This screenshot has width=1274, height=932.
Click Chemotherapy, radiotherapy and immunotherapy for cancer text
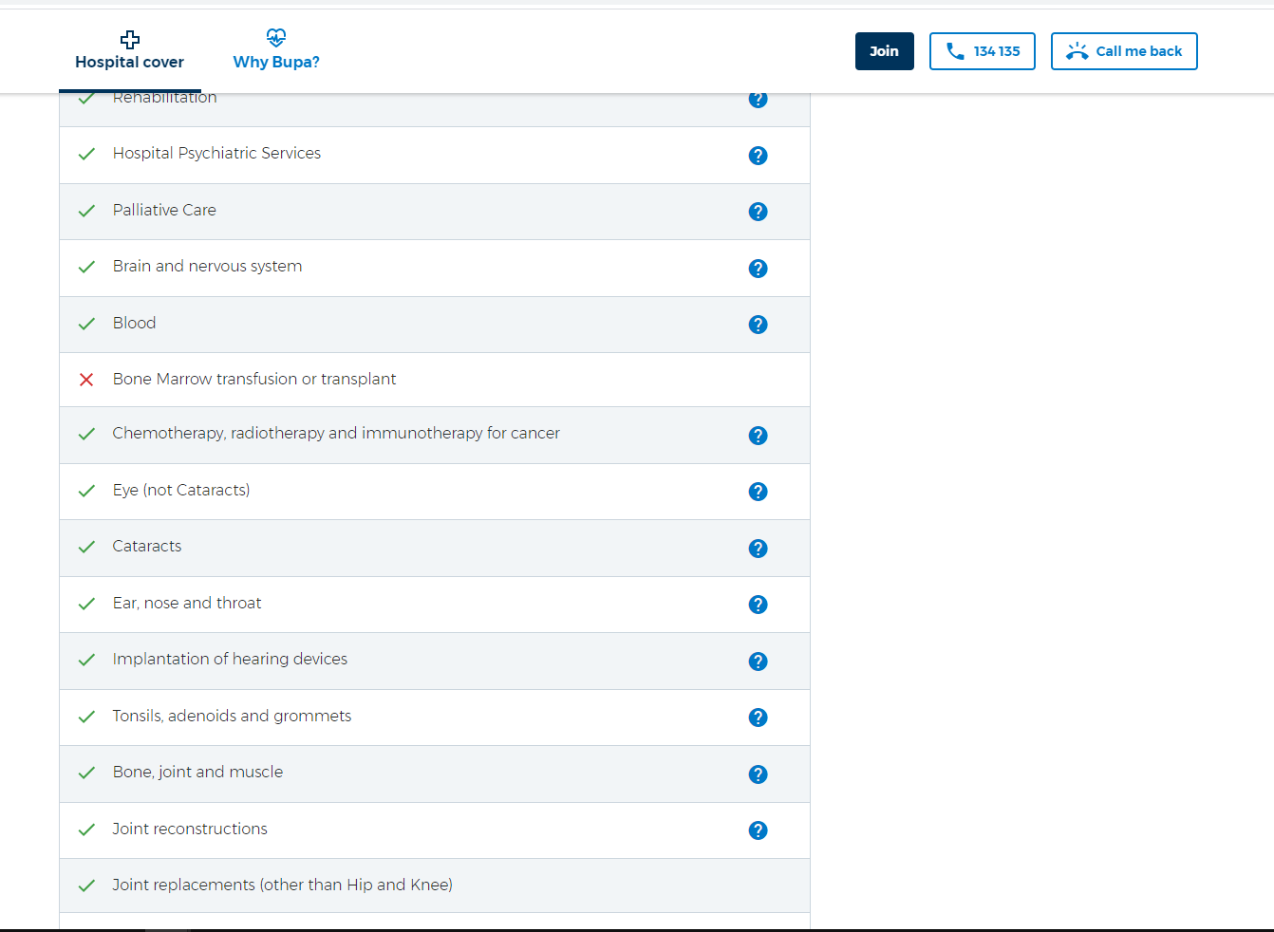336,433
